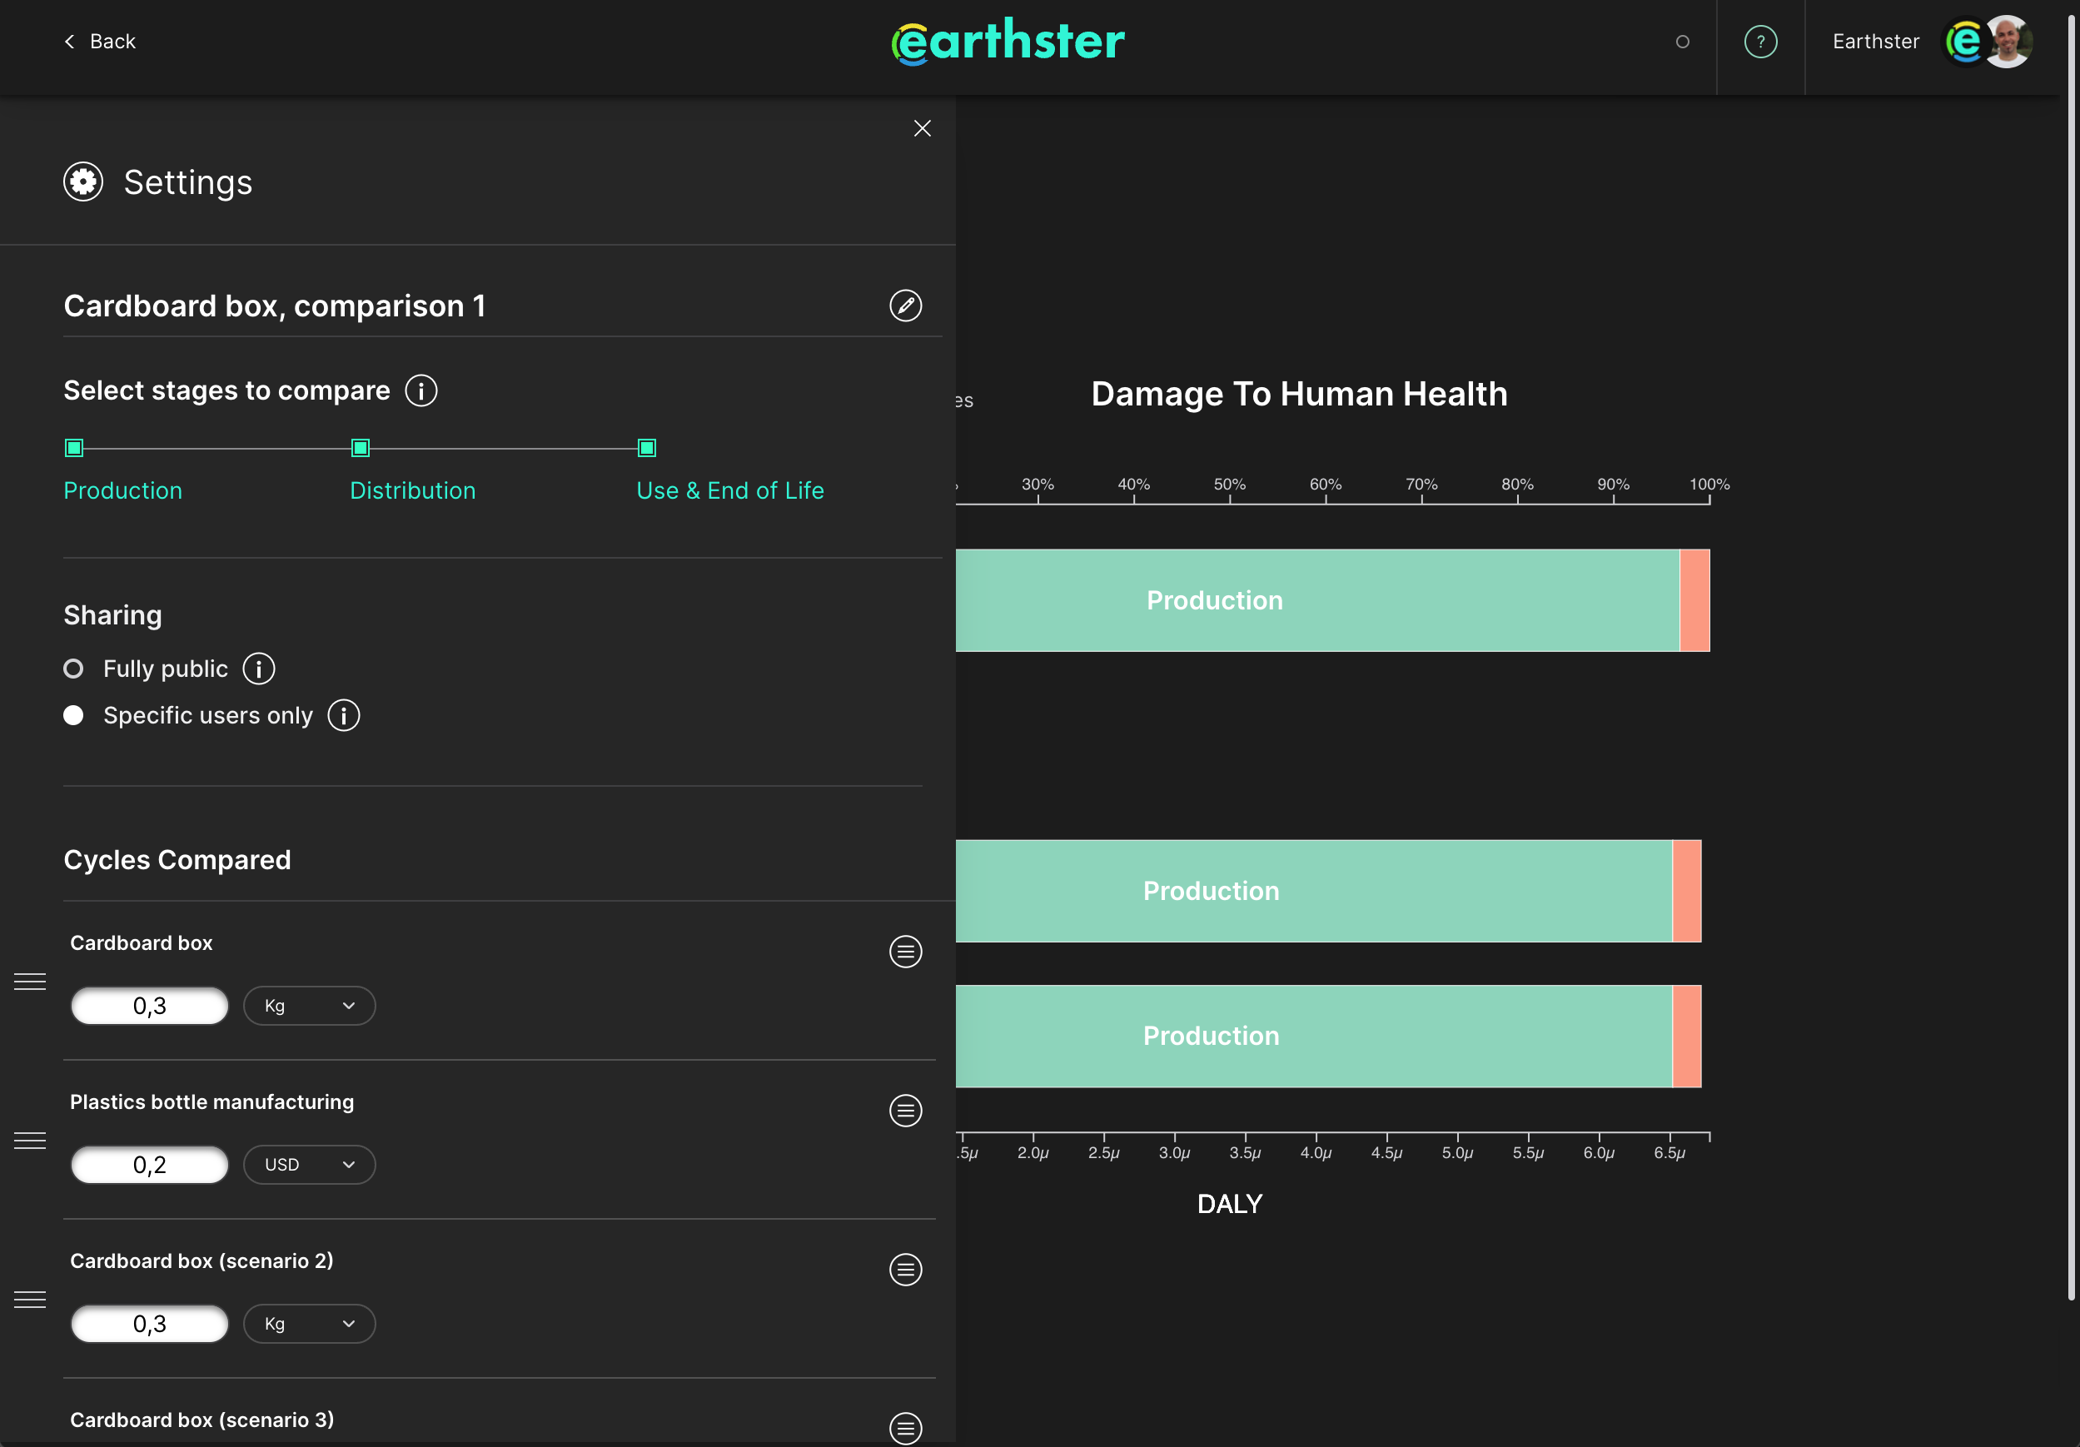This screenshot has width=2080, height=1447.
Task: Enable the Production stage checkbox
Action: click(x=73, y=448)
